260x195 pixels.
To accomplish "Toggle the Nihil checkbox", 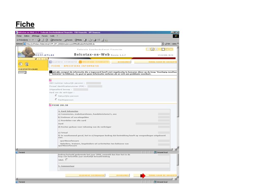I will (x=67, y=160).
